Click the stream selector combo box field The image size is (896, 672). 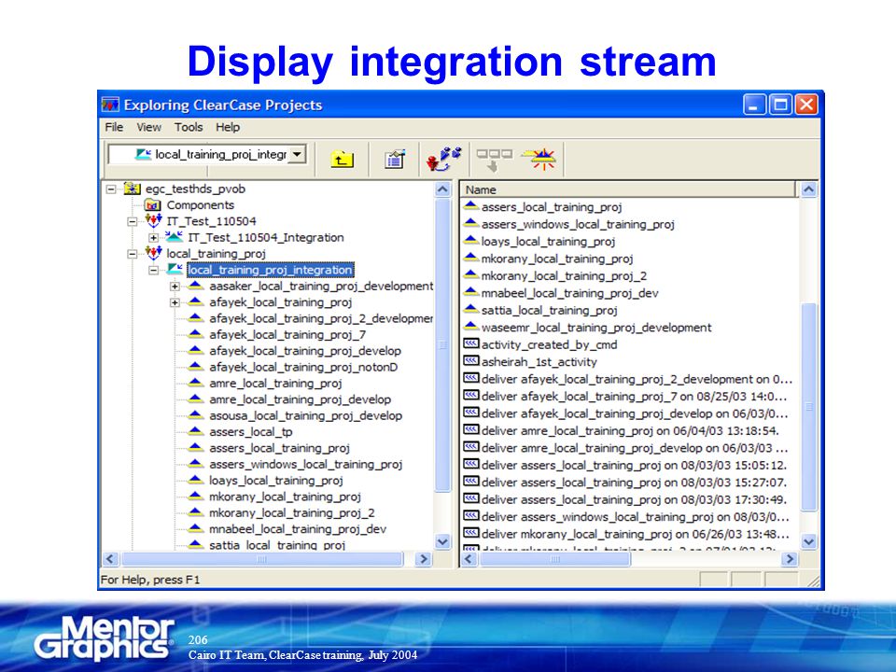207,154
